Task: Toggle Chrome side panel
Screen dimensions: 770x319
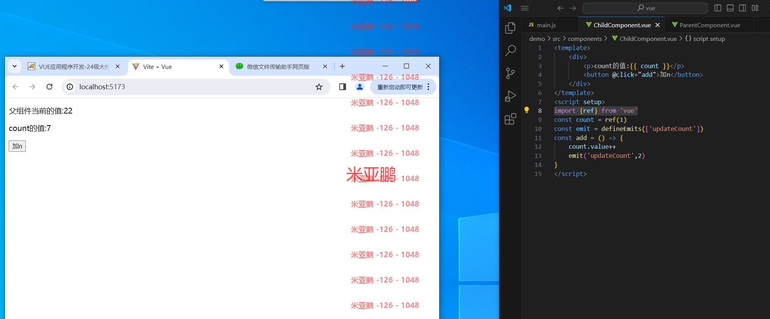Action: click(343, 87)
